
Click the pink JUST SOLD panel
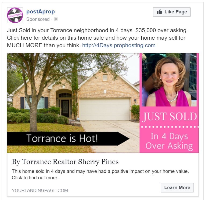(x=169, y=129)
